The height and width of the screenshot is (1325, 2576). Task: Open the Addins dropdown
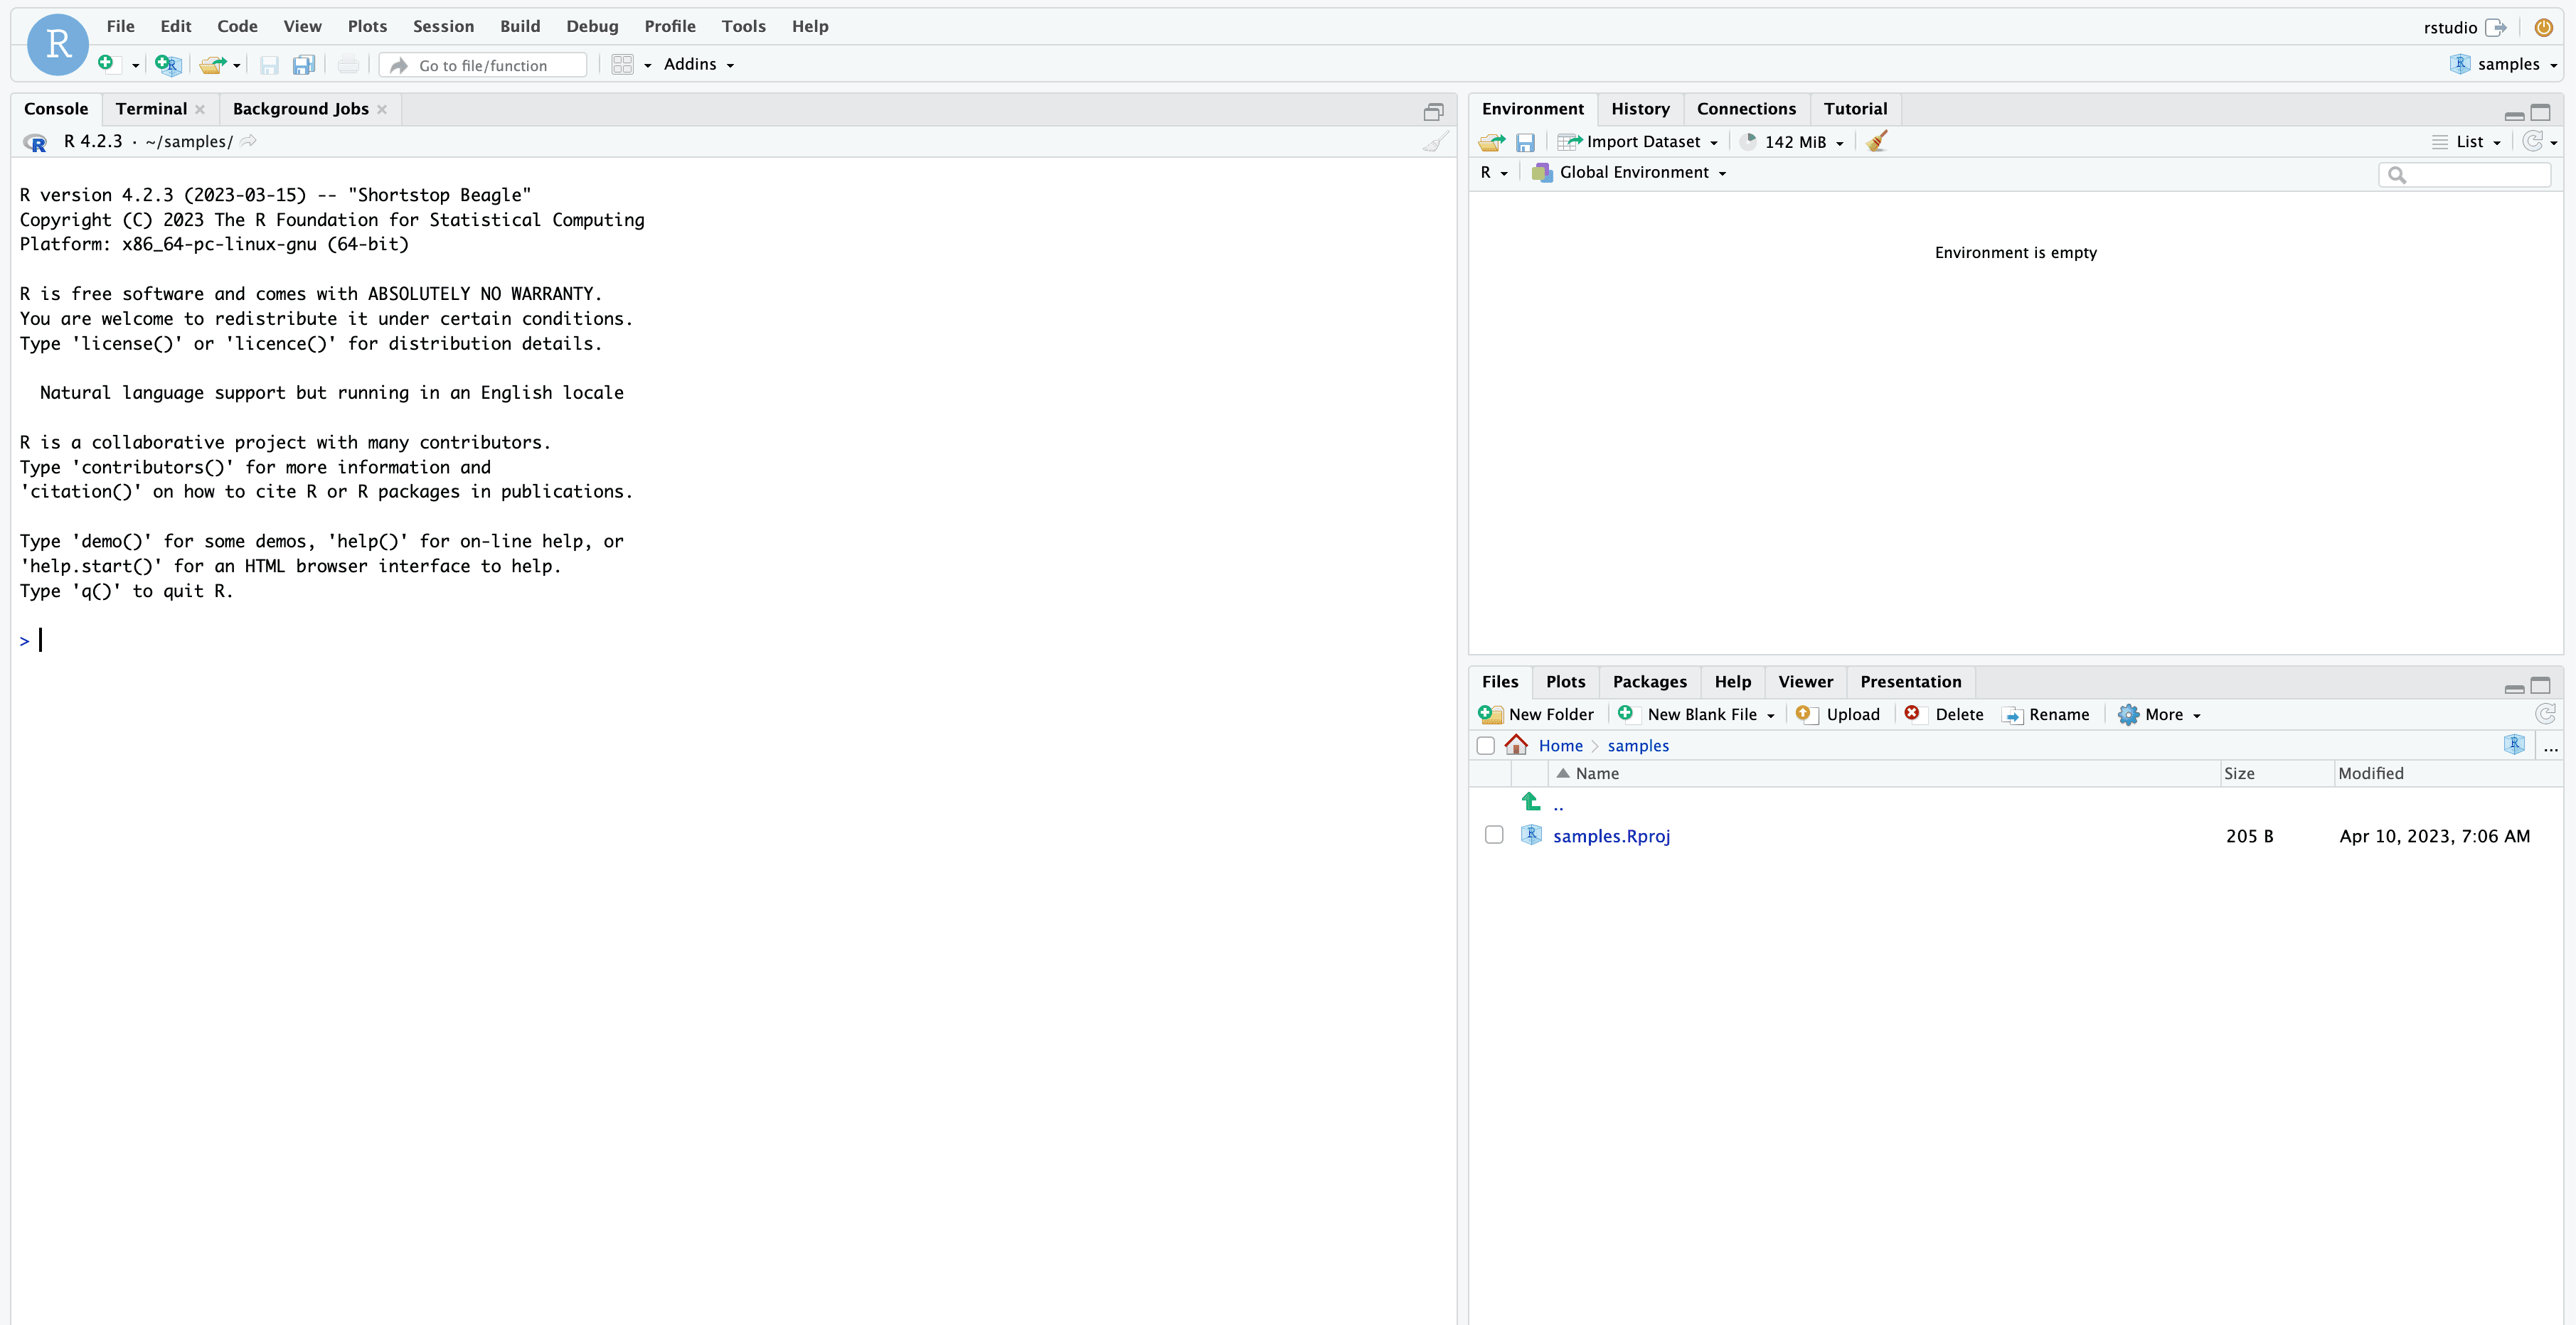[699, 65]
